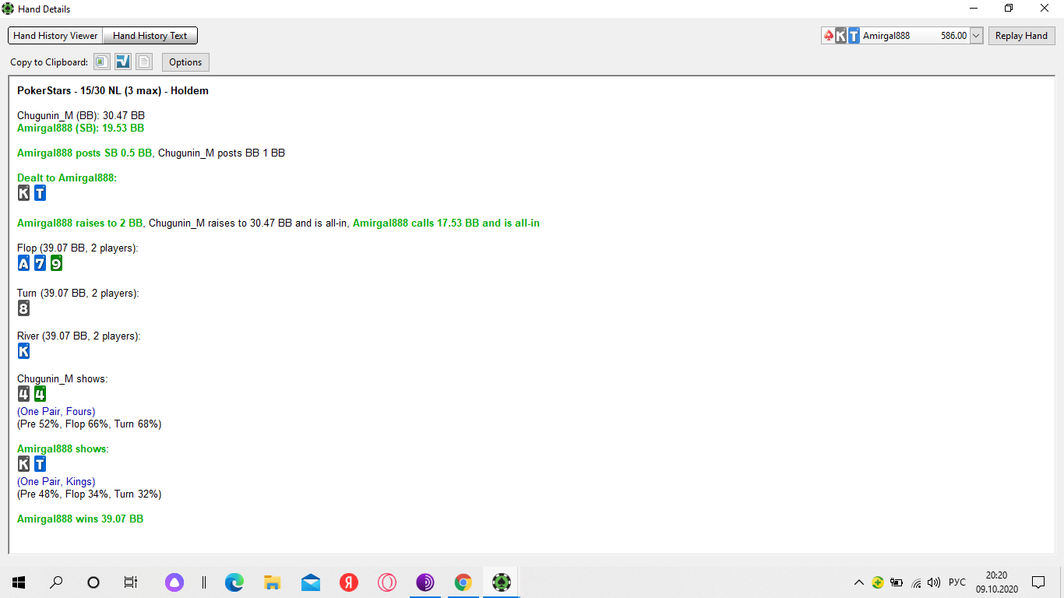Image resolution: width=1064 pixels, height=598 pixels.
Task: Open the Wi-Fi network icon
Action: tap(917, 582)
